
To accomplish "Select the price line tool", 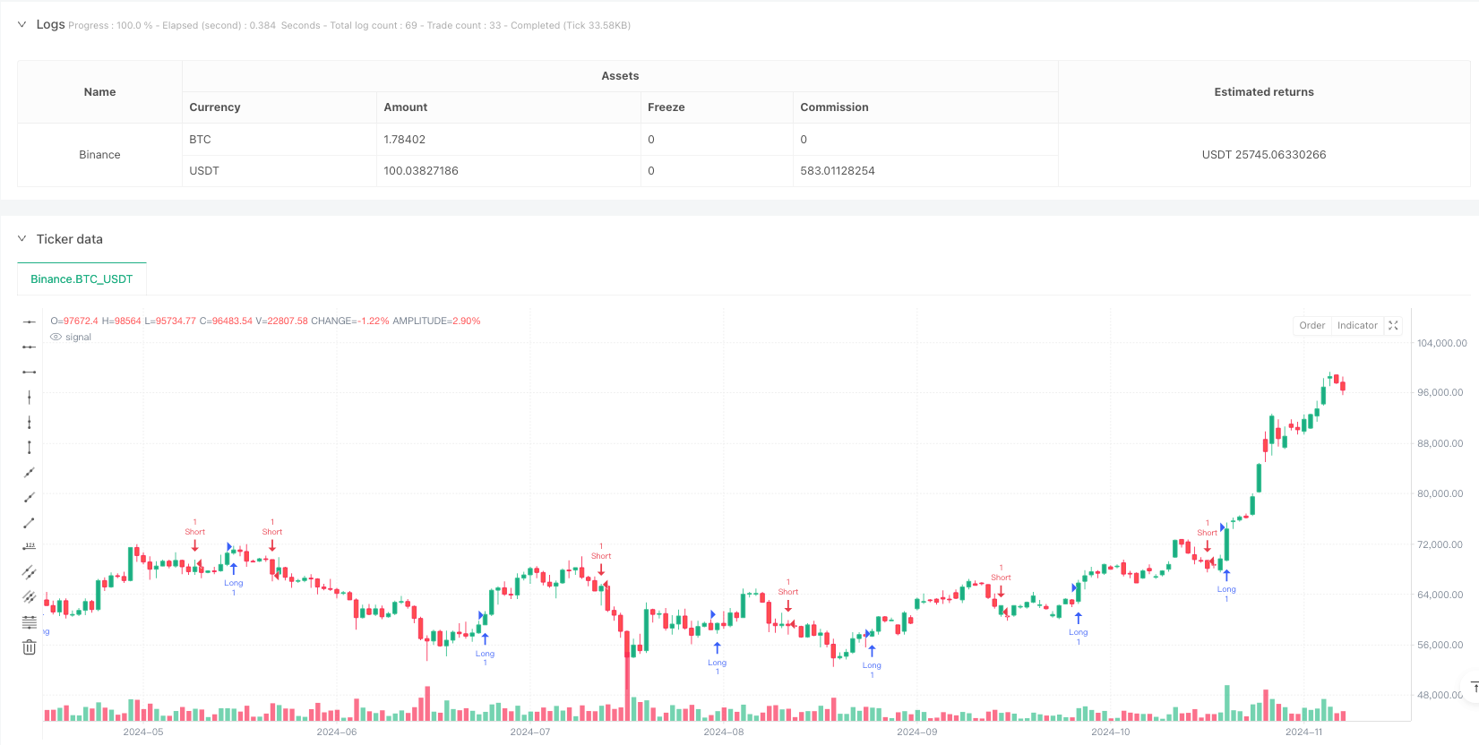I will click(x=30, y=547).
